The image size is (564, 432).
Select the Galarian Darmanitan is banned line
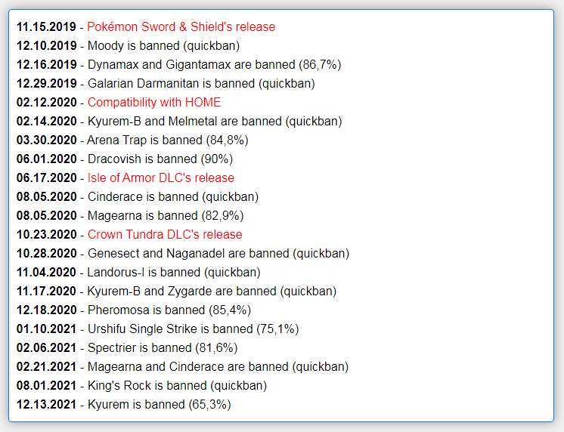point(166,84)
